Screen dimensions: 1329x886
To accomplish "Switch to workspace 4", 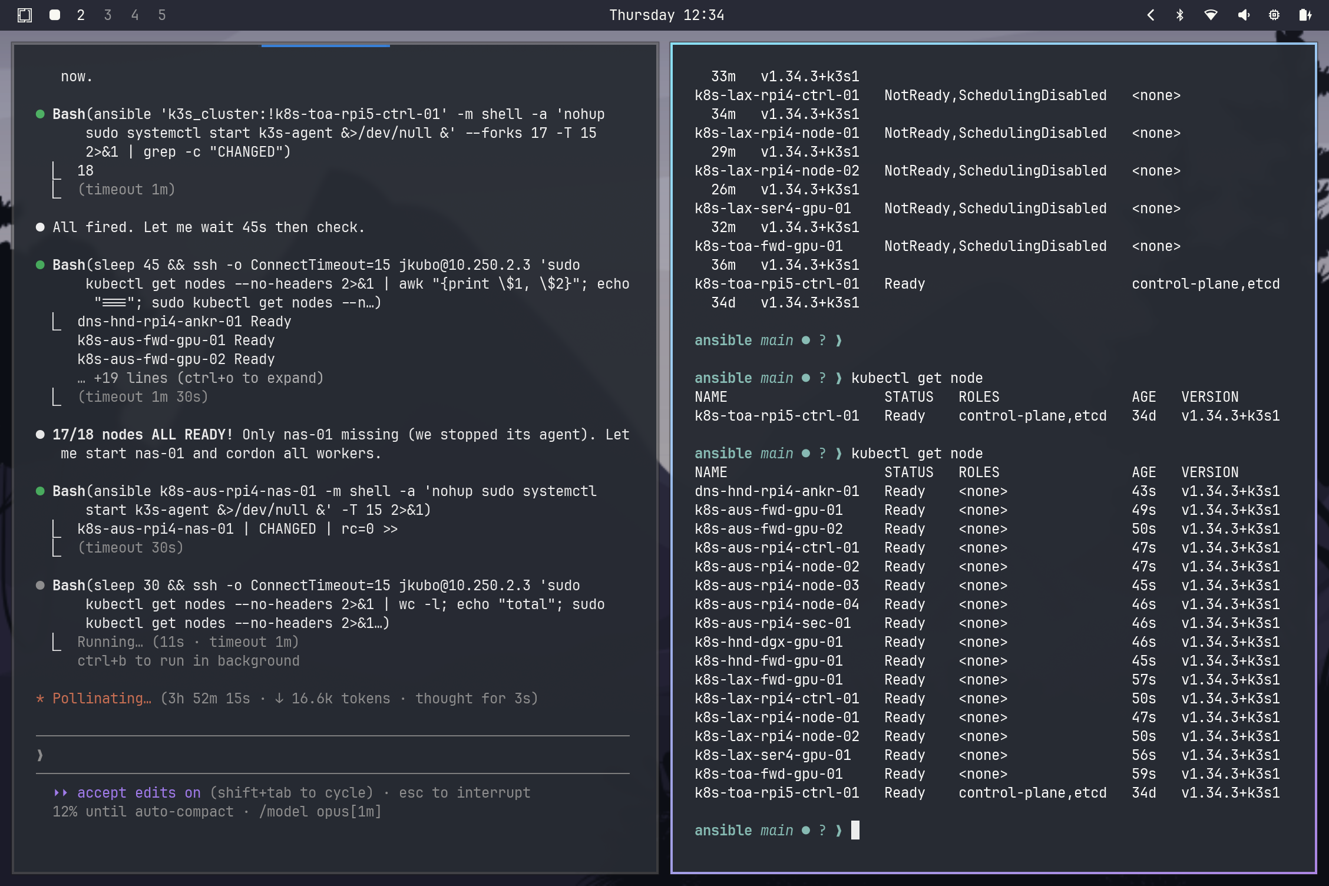I will point(135,15).
